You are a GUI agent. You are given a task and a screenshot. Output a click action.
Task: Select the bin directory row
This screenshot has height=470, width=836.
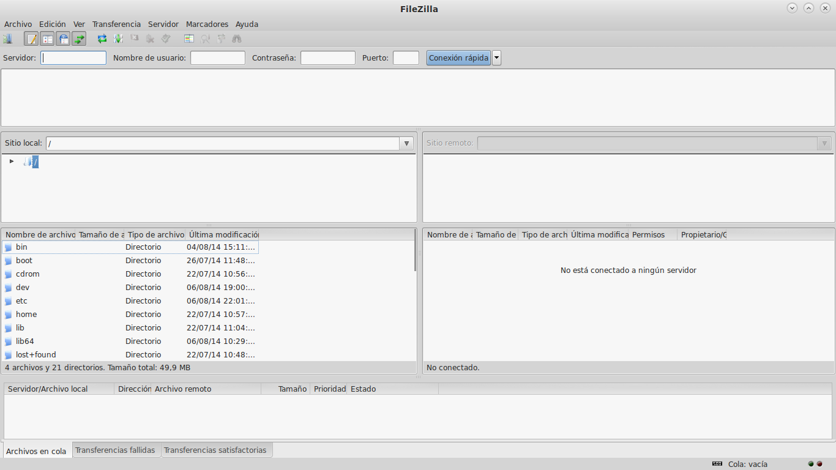point(130,247)
